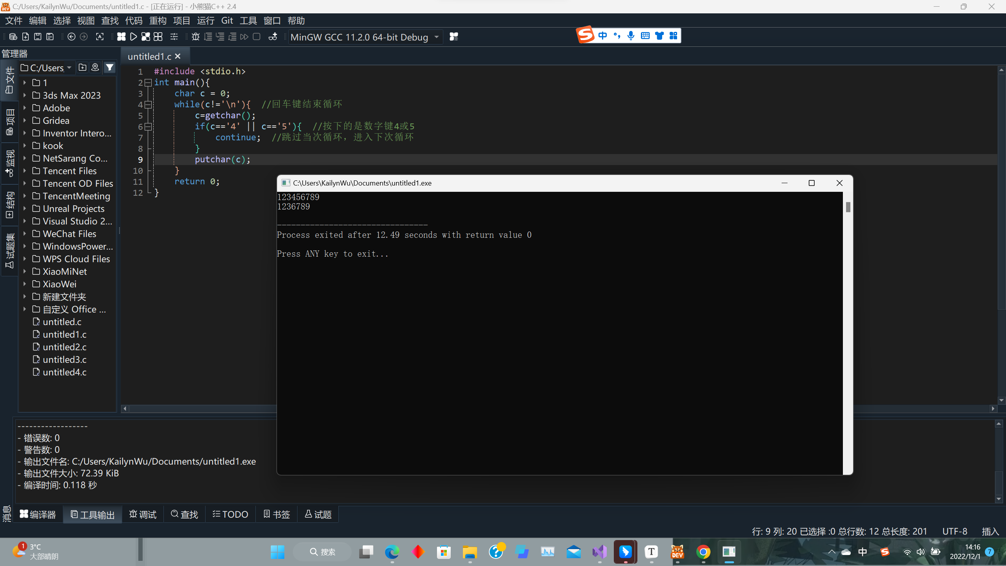Open the '运行' menu
Screen dimensions: 1006x566
pyautogui.click(x=204, y=20)
